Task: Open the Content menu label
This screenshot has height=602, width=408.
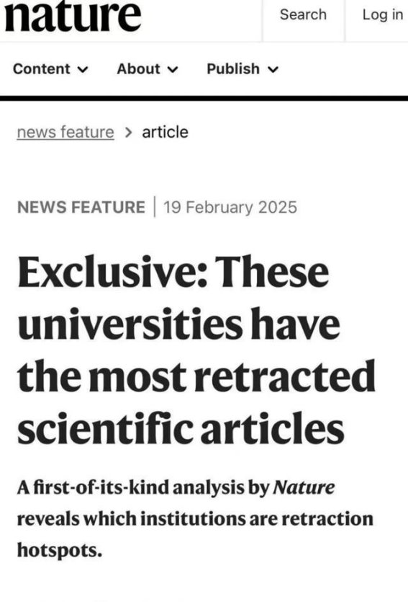Action: coord(41,69)
